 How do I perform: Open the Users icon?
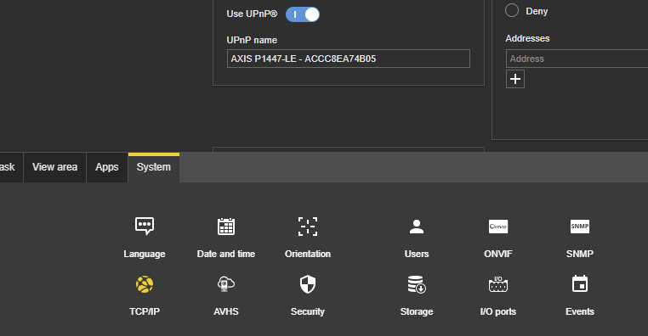tap(417, 227)
